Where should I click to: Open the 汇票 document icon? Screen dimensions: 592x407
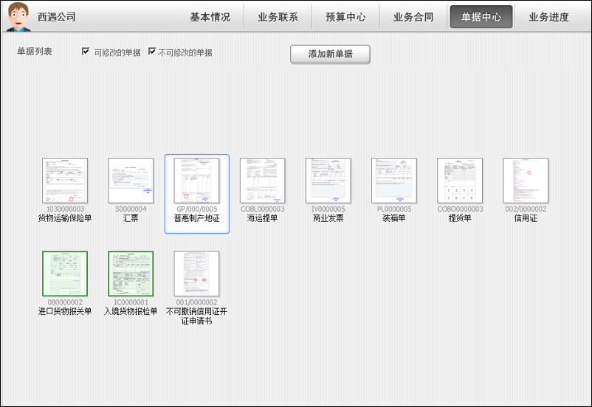coord(131,181)
